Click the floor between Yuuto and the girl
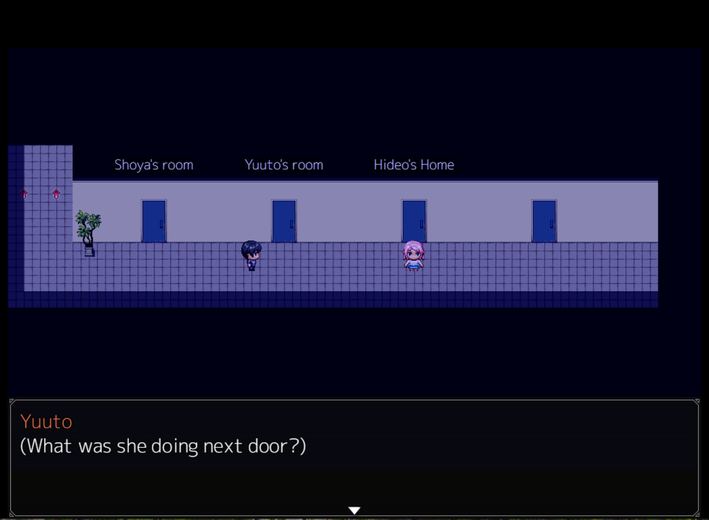709x520 pixels. pos(333,262)
